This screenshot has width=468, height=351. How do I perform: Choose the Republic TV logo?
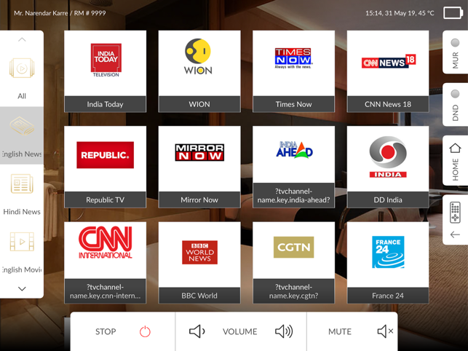click(x=105, y=154)
